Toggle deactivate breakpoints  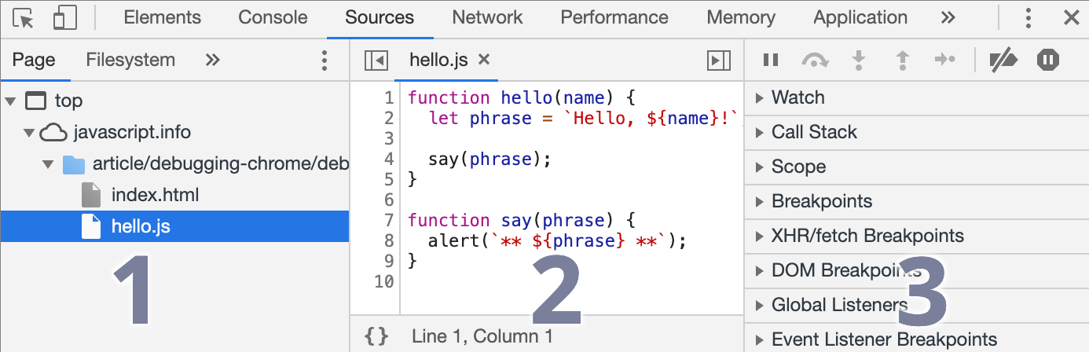pyautogui.click(x=1003, y=60)
